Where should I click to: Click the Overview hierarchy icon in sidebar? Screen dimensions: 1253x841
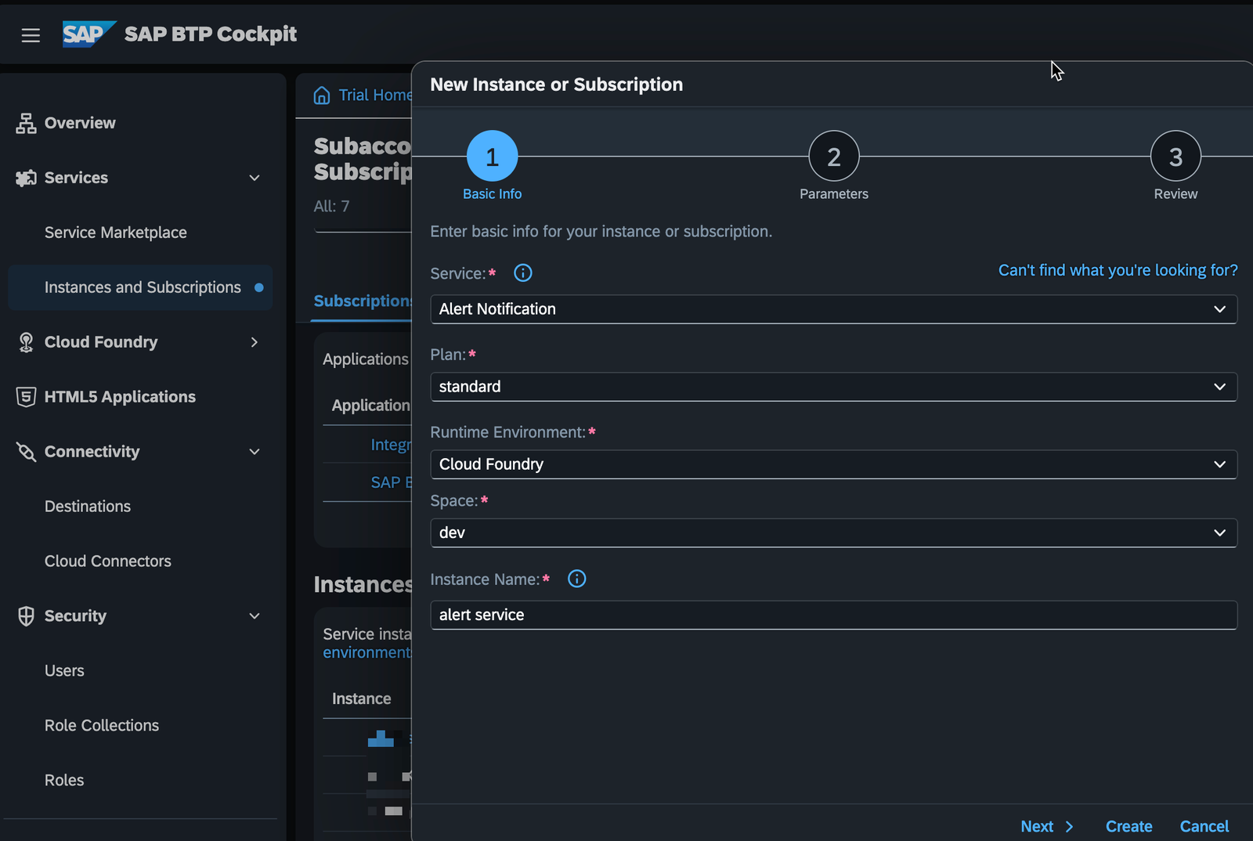tap(26, 123)
